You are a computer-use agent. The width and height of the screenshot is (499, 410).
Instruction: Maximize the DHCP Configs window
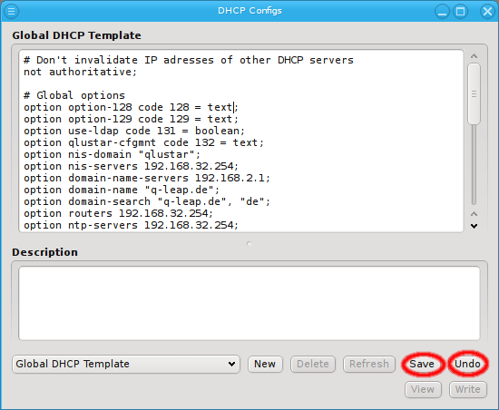click(461, 12)
